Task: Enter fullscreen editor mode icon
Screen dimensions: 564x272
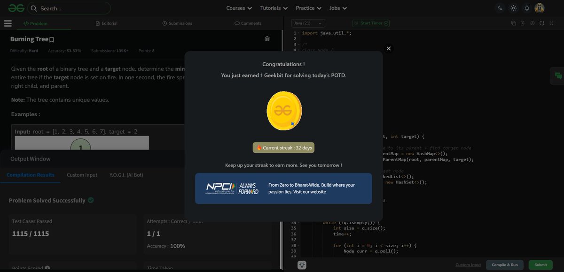Action: (551, 23)
